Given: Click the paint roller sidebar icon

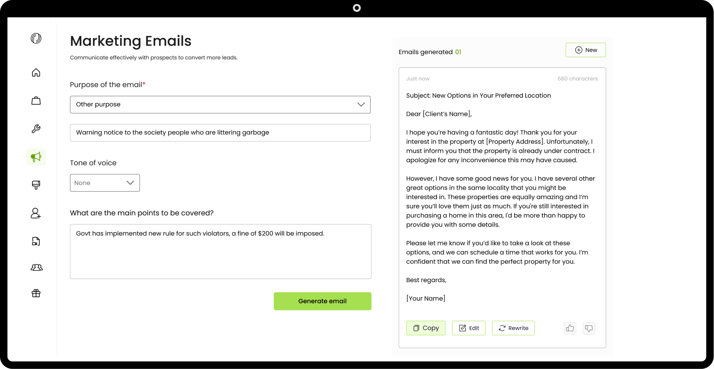Looking at the screenshot, I should (36, 185).
